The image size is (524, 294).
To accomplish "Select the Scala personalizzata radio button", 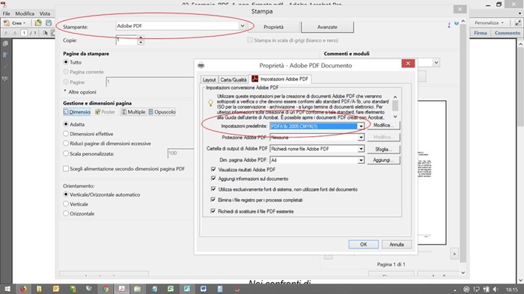I will click(x=66, y=153).
